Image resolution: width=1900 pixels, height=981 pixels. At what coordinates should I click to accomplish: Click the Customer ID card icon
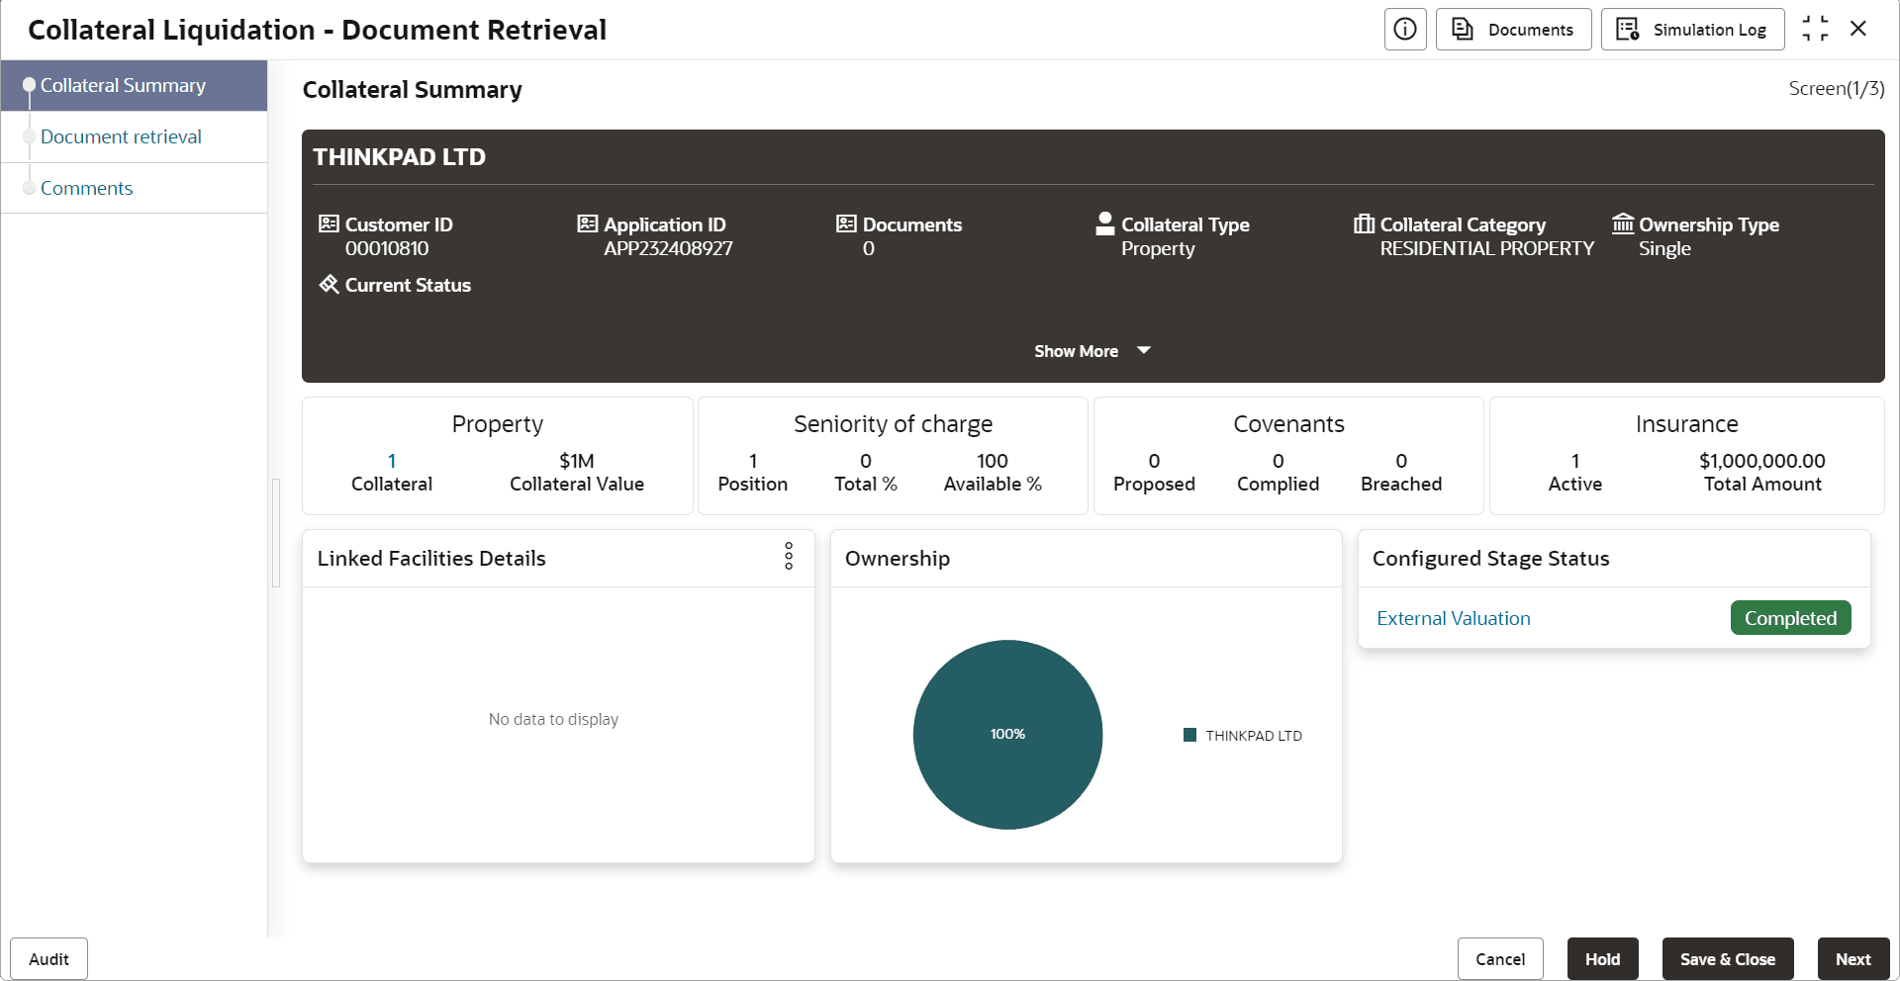tap(329, 224)
